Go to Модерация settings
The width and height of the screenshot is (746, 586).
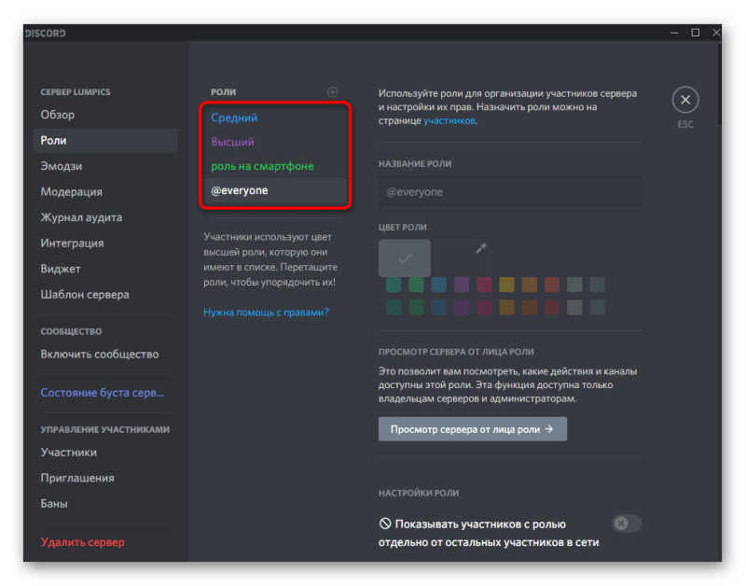(x=105, y=192)
